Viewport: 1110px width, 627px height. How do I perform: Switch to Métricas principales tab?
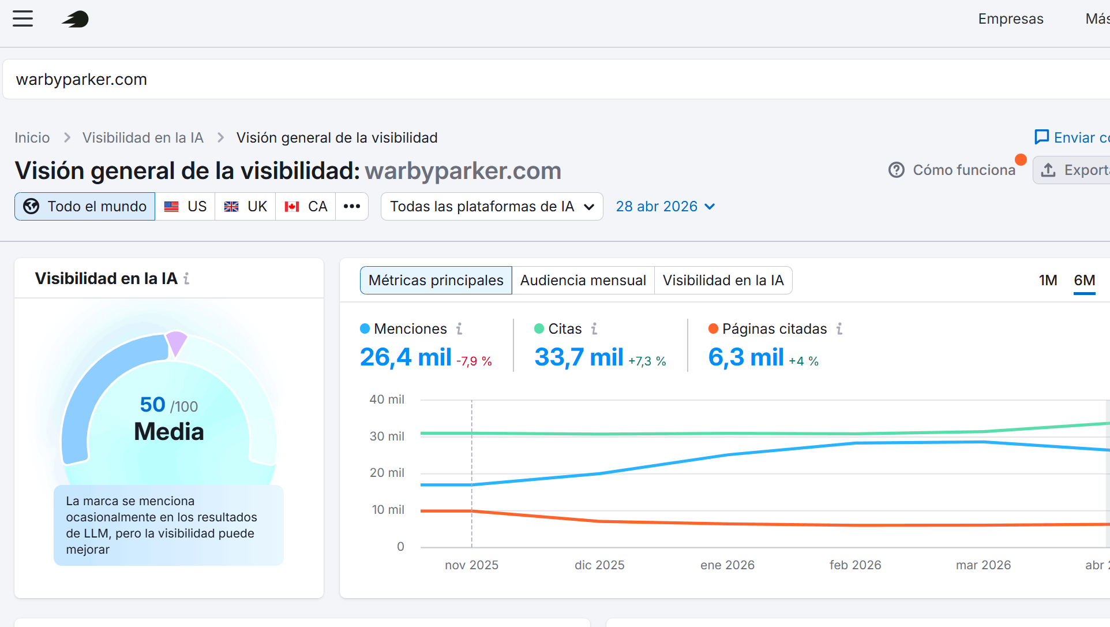click(436, 281)
